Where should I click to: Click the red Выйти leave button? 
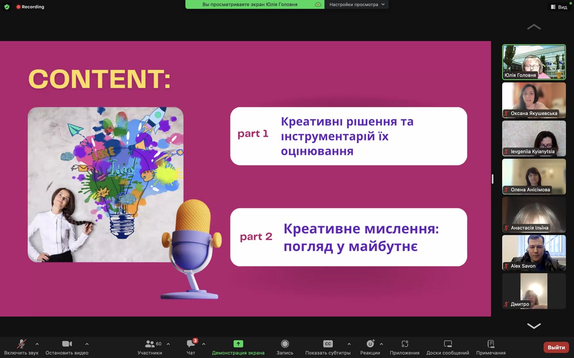(556, 347)
